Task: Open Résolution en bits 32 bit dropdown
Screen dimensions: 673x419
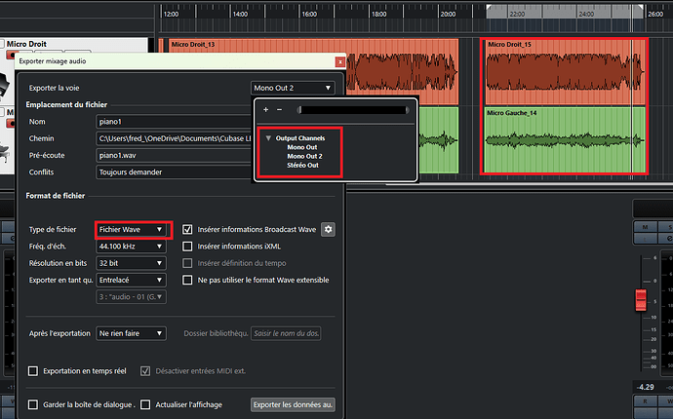Action: coord(131,263)
